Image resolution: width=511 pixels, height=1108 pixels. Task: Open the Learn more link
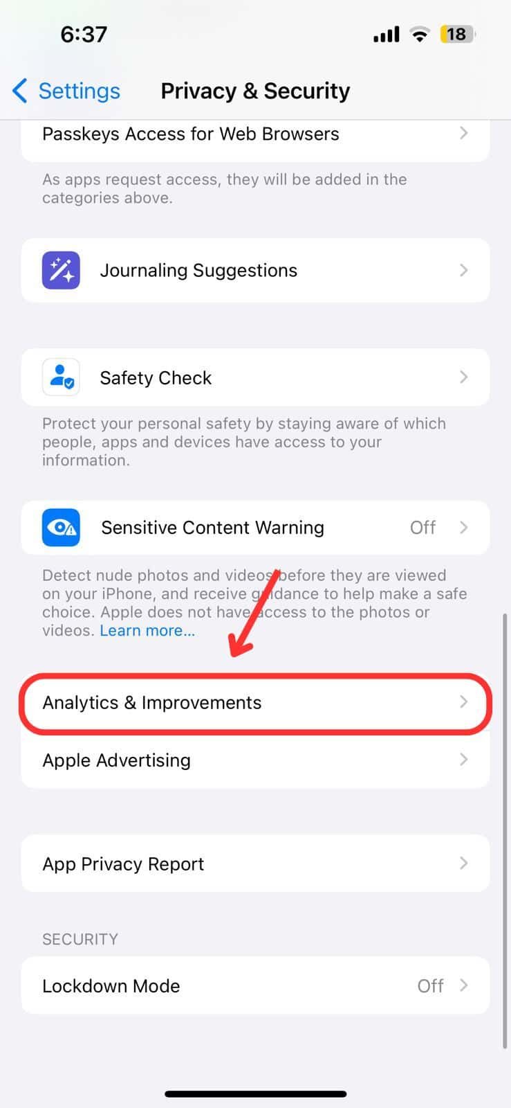[147, 631]
